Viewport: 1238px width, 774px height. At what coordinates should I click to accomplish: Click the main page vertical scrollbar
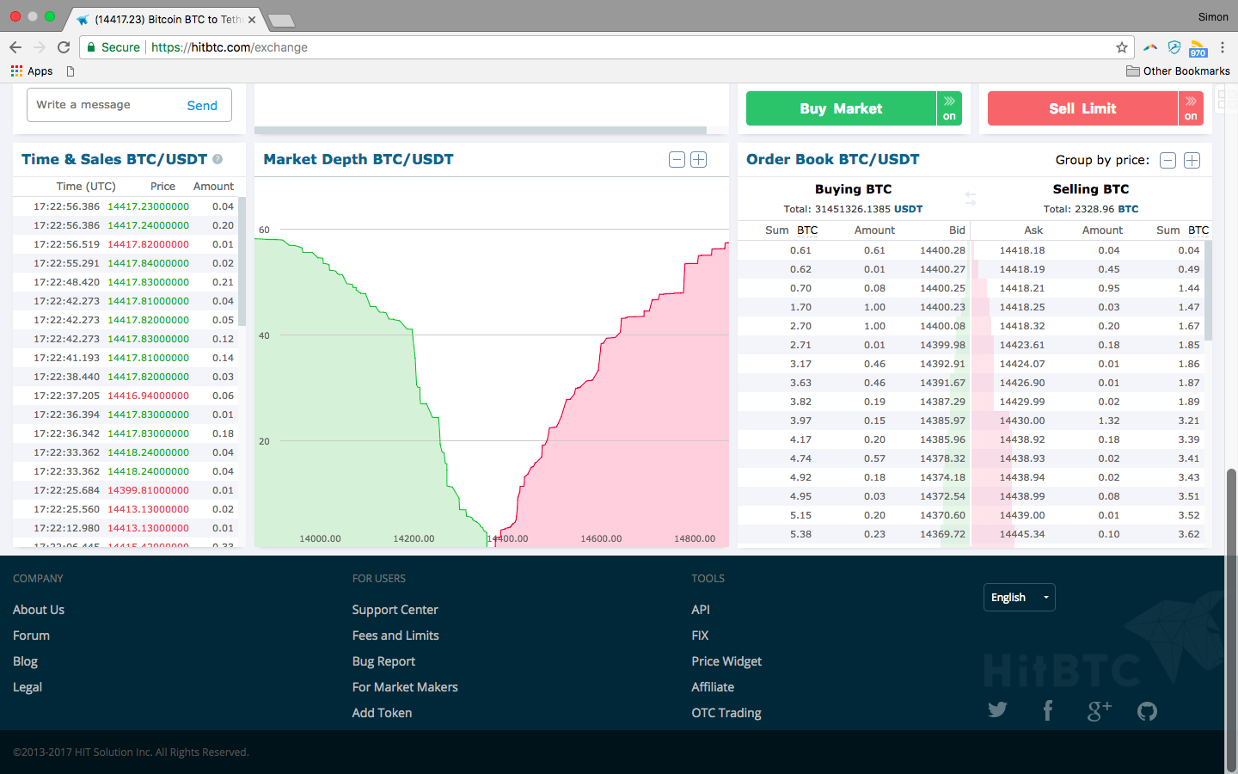coord(1231,619)
